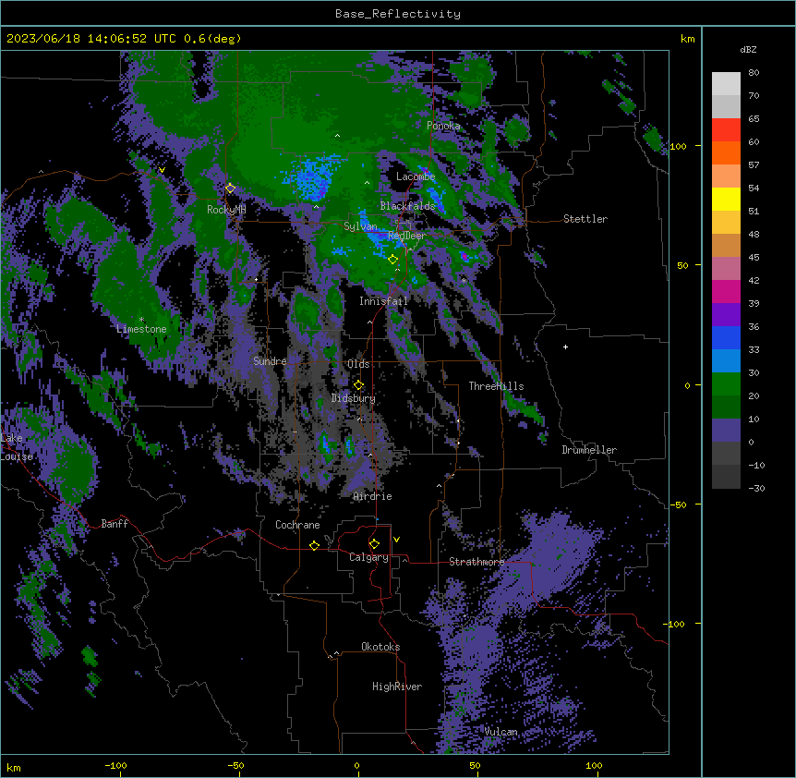Click the yellow diamond marker beside RockyMH
796x778 pixels.
(230, 188)
